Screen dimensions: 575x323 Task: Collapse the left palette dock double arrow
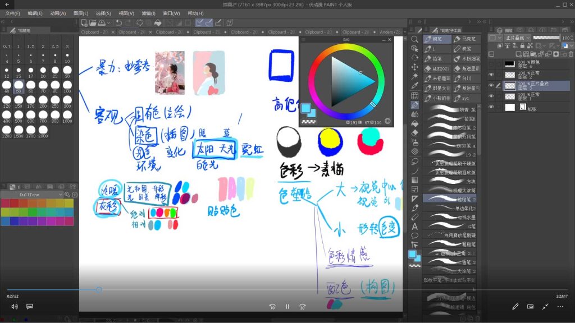pos(3,22)
